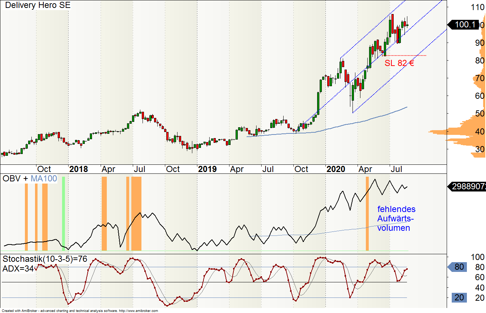This screenshot has height=313, width=486.
Task: Click the Stochastik(10-3-5)=76 label
Action: click(x=45, y=259)
